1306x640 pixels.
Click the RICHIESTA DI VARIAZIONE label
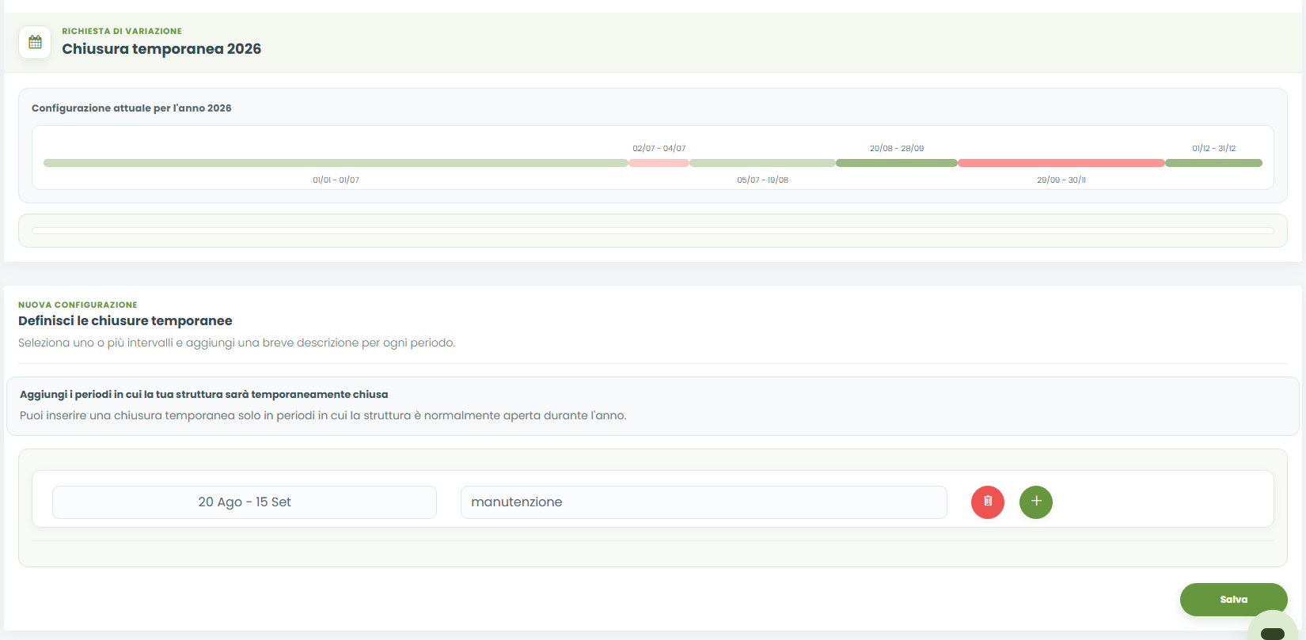coord(122,31)
